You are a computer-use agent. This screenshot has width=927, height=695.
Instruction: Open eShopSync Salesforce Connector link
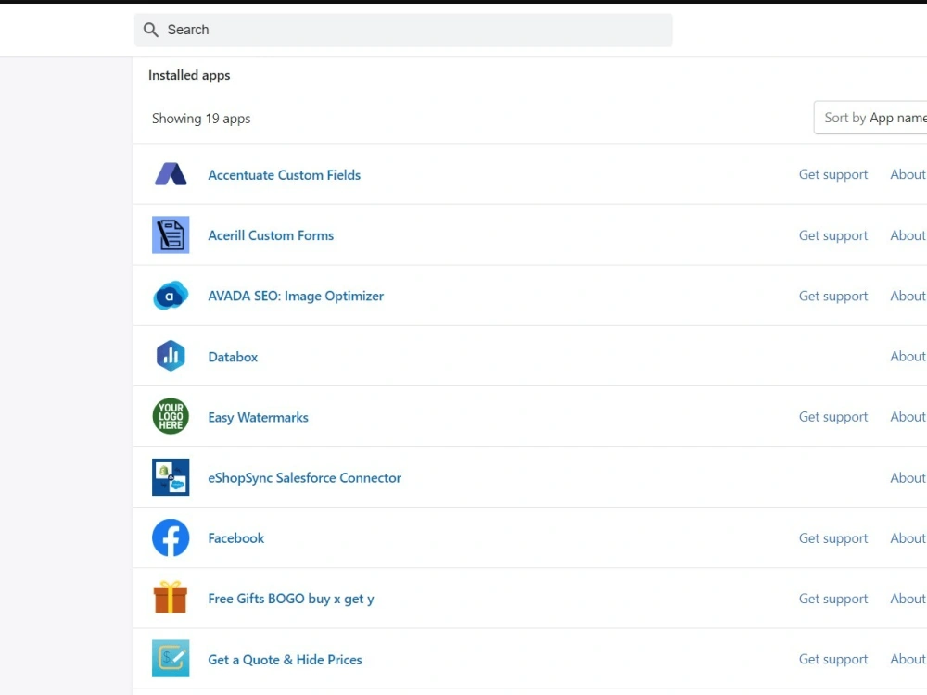click(x=304, y=477)
